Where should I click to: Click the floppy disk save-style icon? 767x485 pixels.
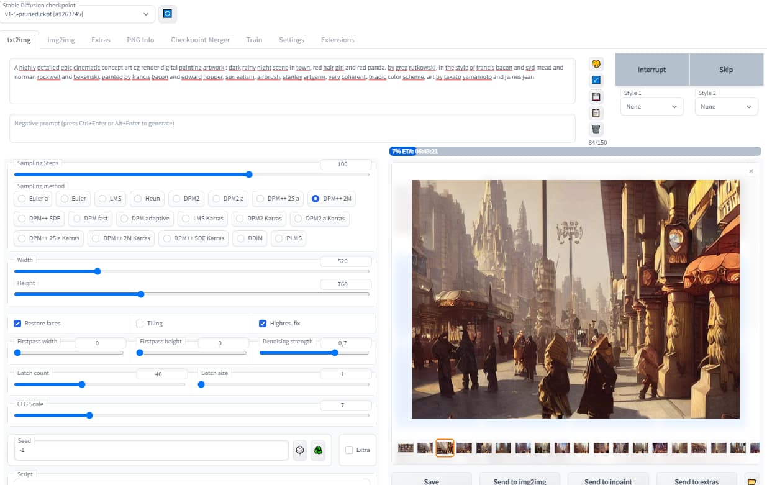(596, 96)
